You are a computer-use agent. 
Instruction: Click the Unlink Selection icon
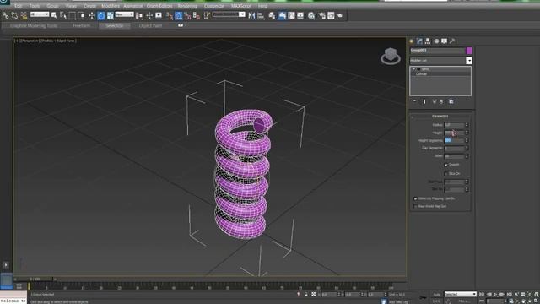coord(14,15)
